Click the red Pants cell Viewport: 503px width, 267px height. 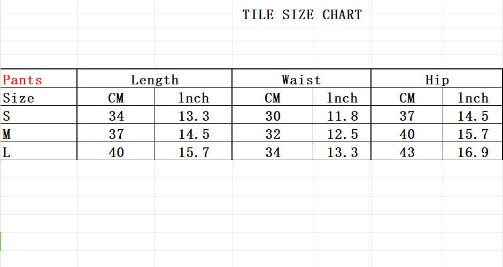(39, 78)
